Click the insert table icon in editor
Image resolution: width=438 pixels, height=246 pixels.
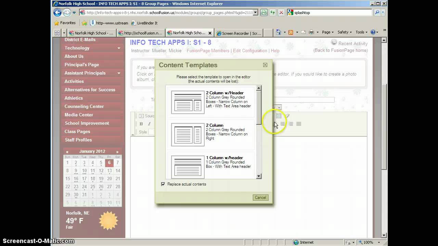(279, 116)
